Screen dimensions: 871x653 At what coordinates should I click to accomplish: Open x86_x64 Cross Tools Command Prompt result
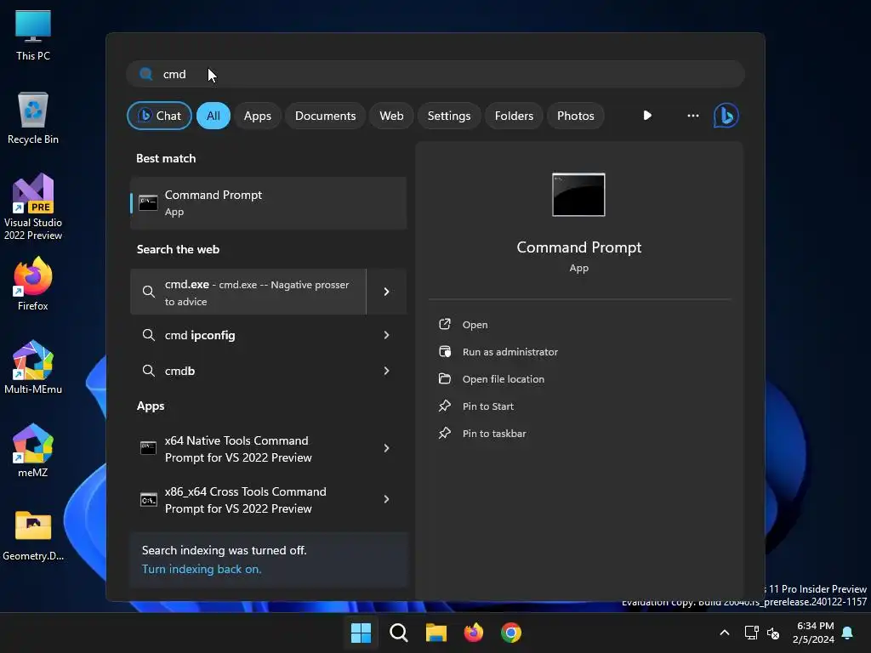point(248,500)
